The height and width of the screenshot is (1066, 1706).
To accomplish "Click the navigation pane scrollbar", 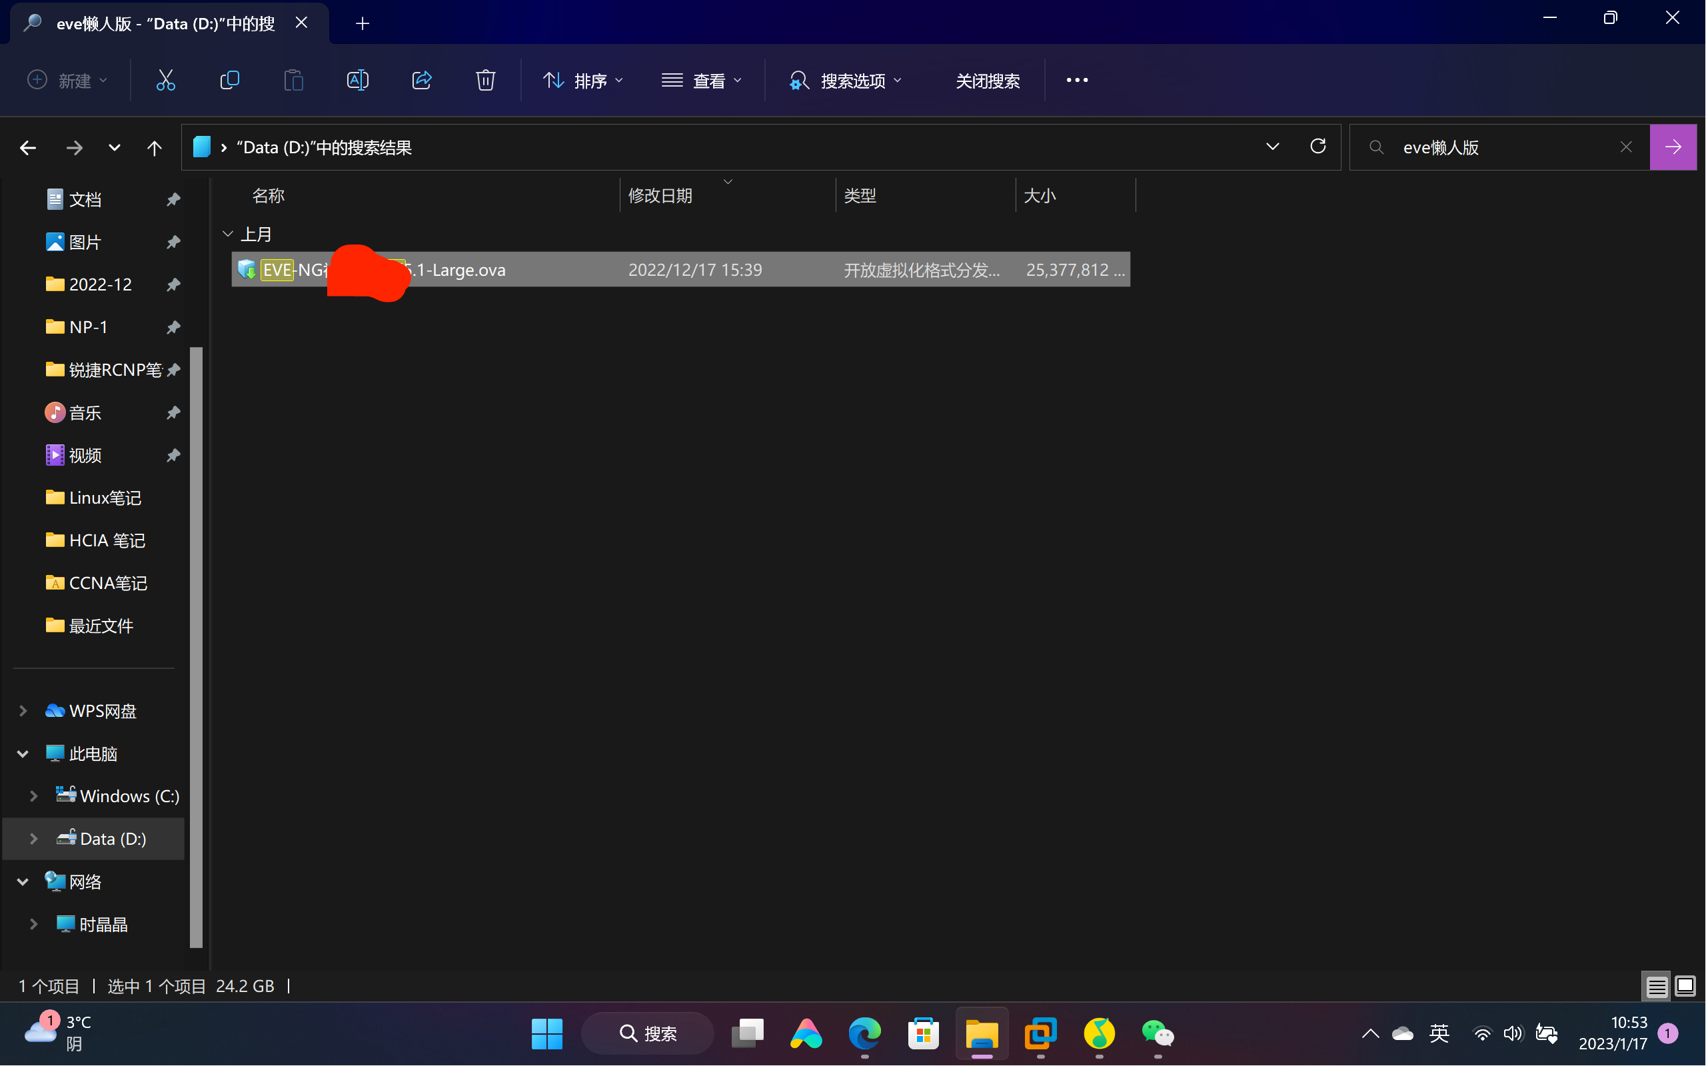I will tap(196, 634).
